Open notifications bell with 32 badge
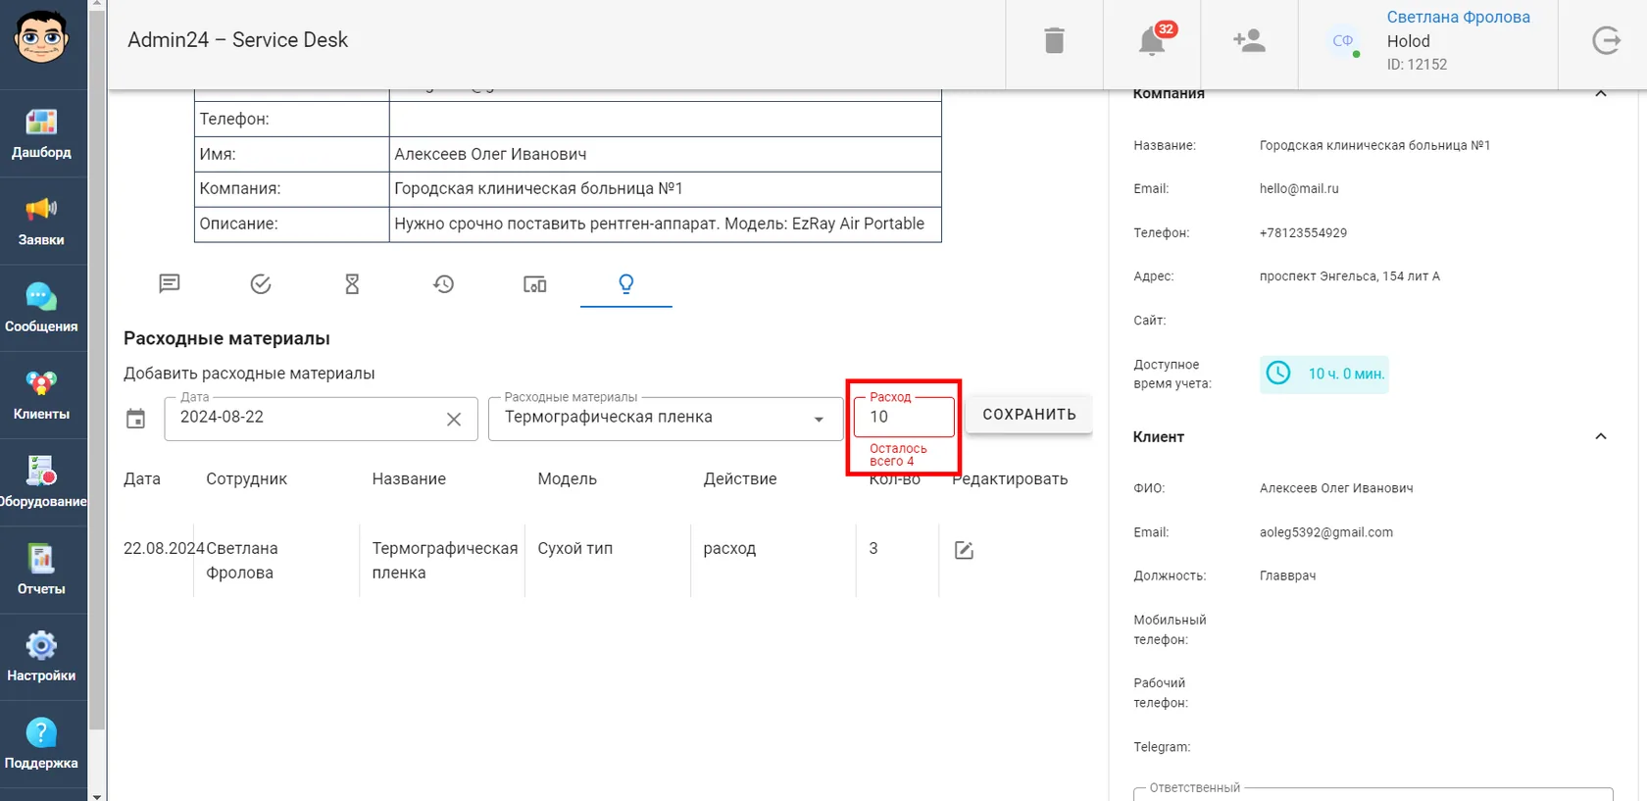This screenshot has height=801, width=1647. click(1152, 41)
